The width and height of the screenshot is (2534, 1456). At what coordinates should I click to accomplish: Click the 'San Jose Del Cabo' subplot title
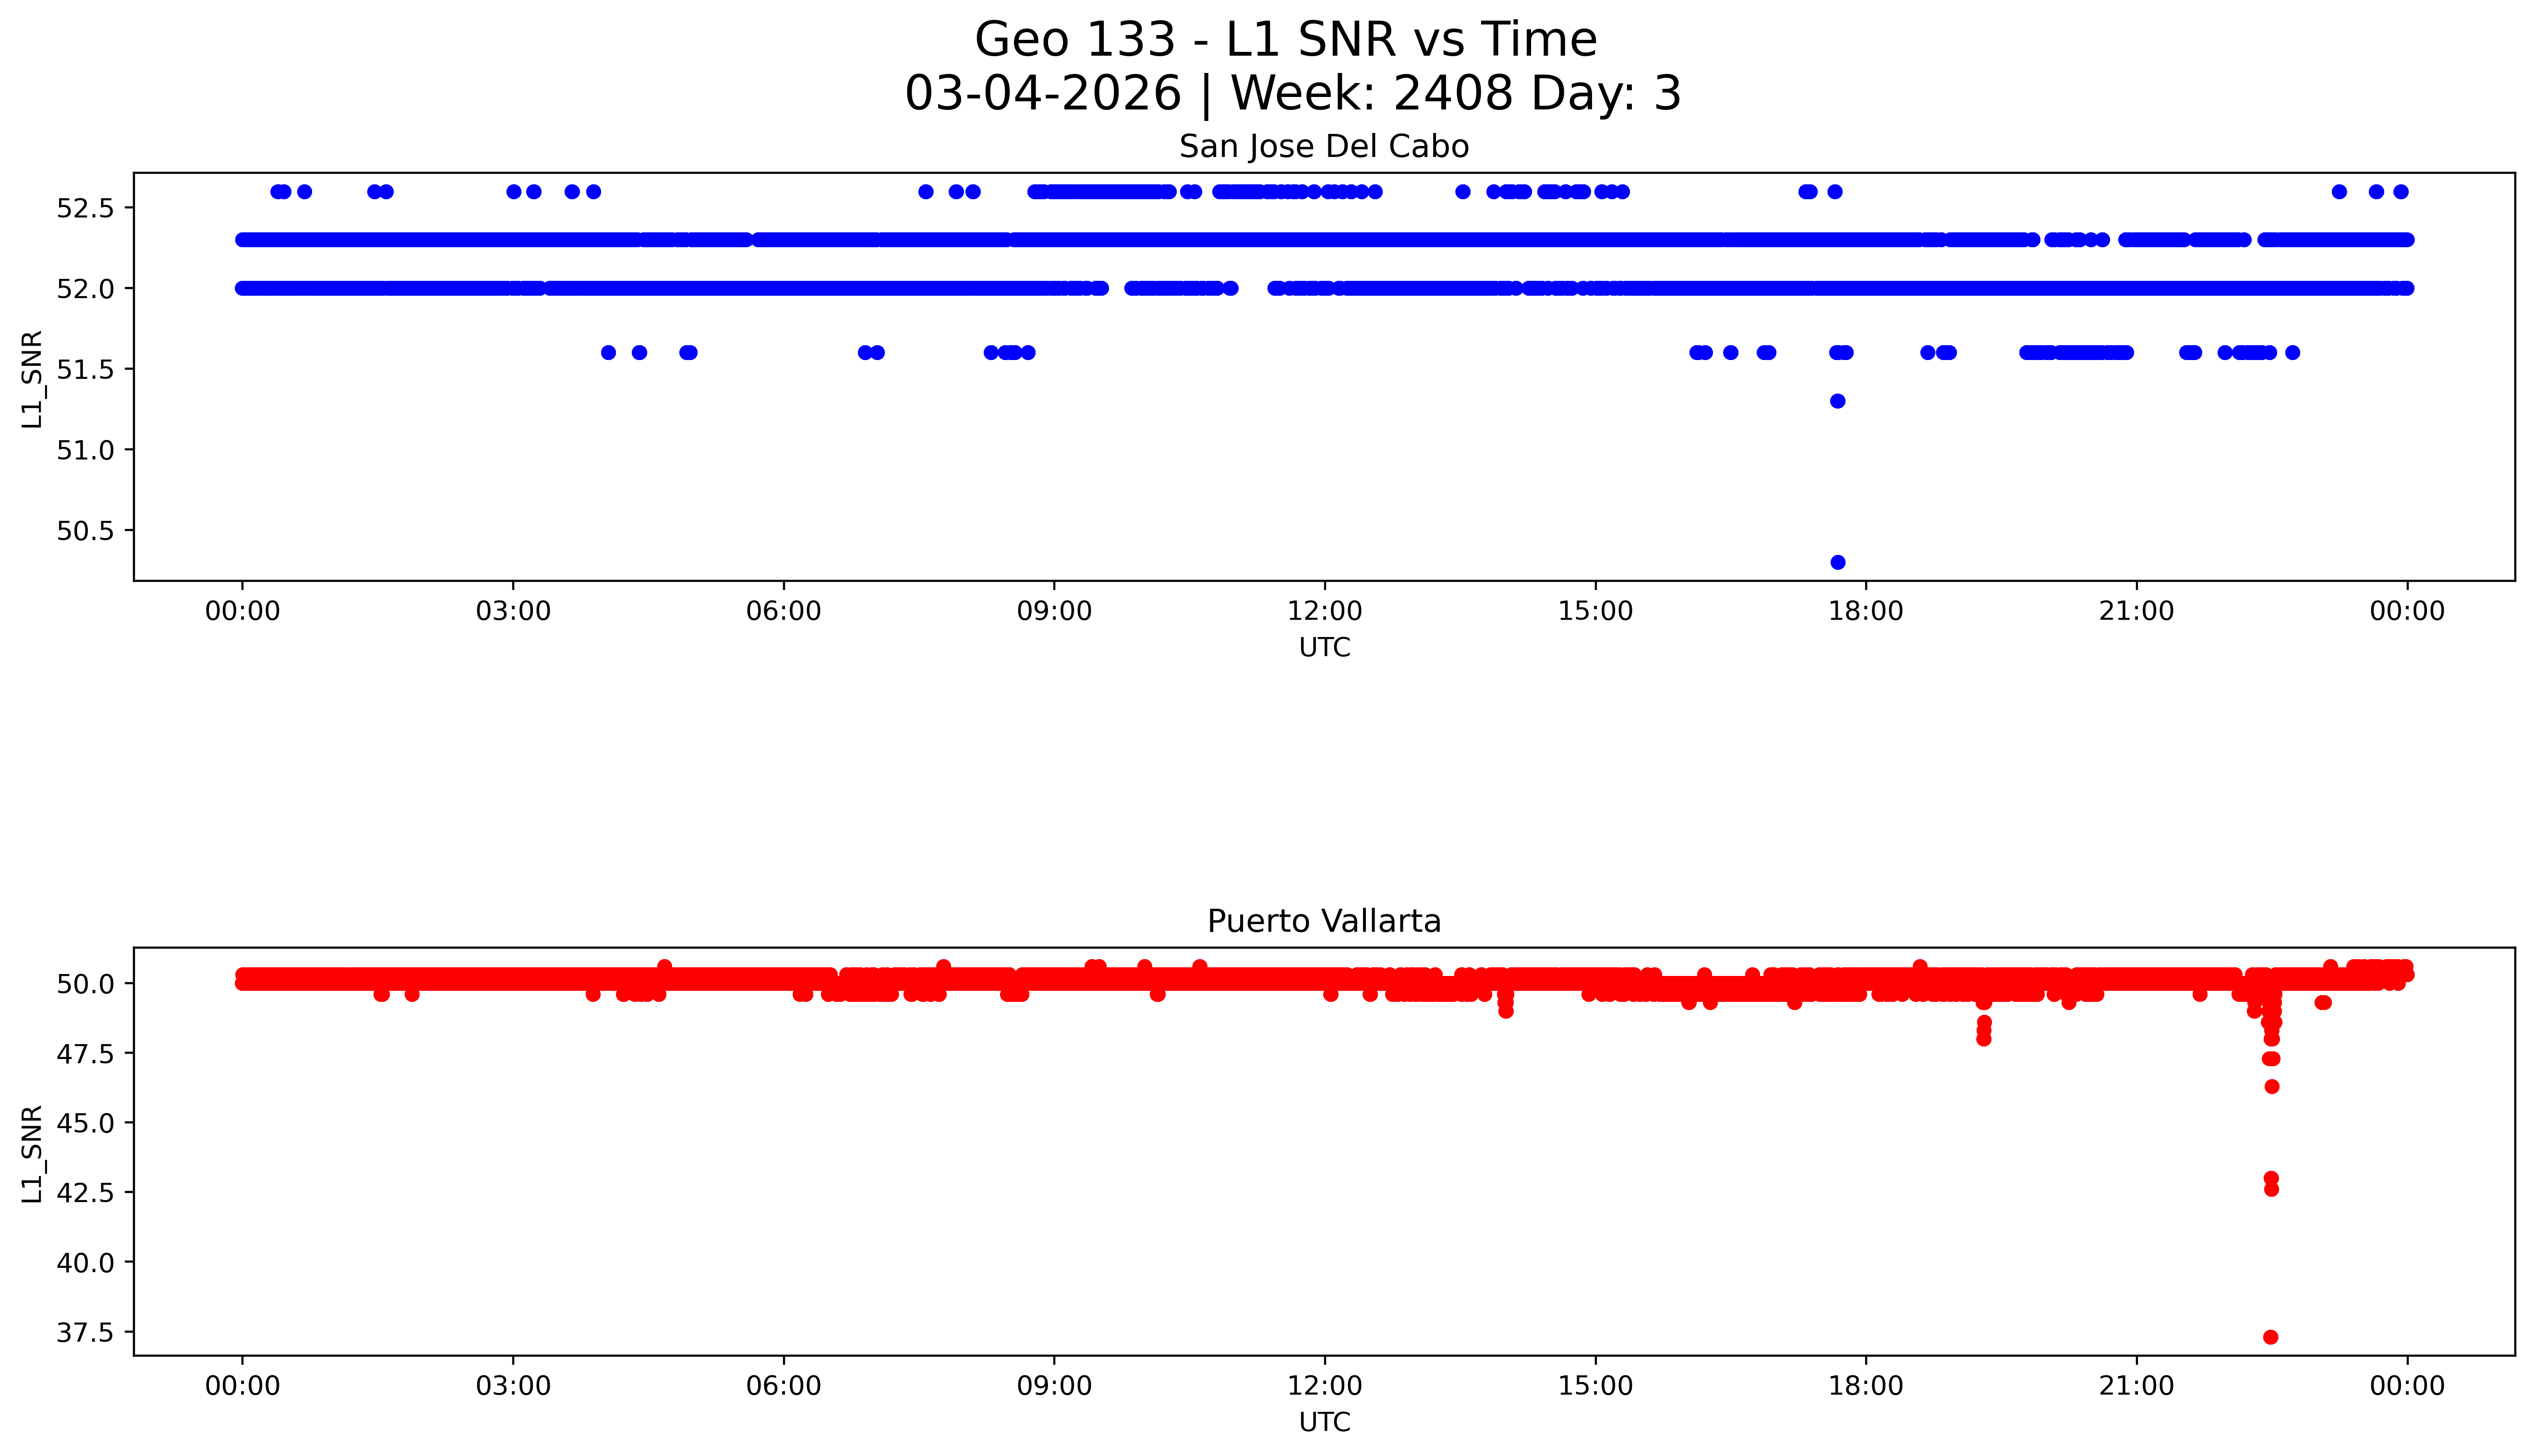1323,147
